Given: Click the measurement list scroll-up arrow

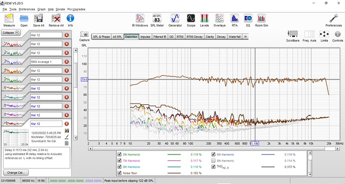Looking at the screenshot, I should (75, 50).
